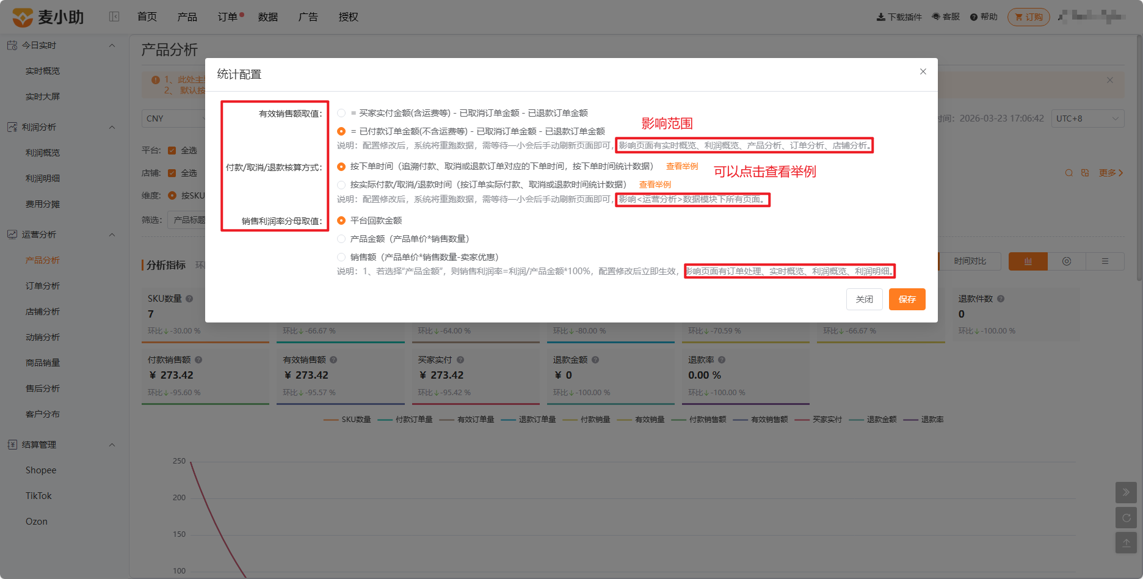Select 销售额 (产品单价*销售数量-卖家优惠) radio

coord(341,257)
